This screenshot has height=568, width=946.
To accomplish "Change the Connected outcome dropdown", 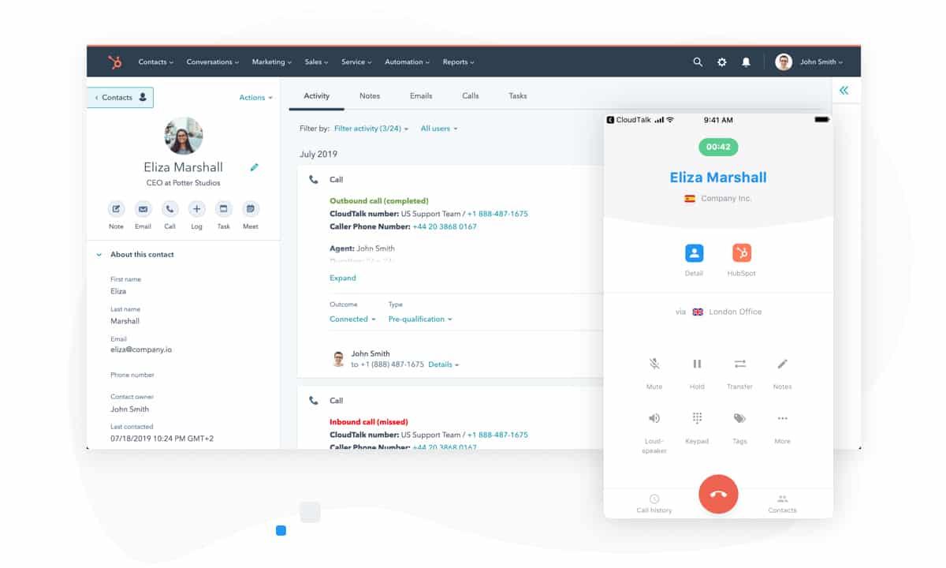I will tap(352, 319).
